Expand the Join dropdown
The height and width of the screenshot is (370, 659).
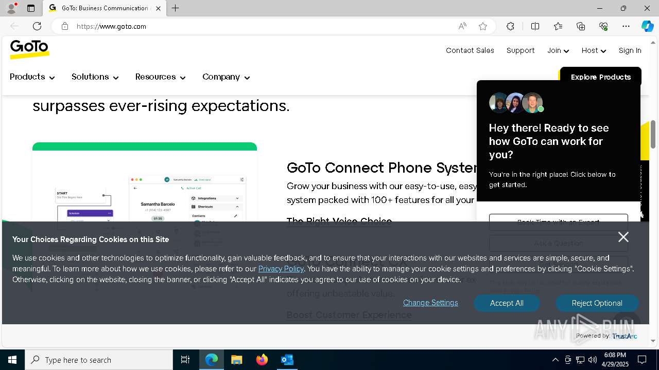[558, 50]
